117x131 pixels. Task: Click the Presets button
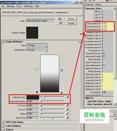tap(71, 23)
